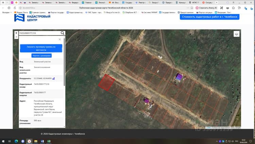The height and width of the screenshot is (144, 255).
Task: Open the ГИС Торги bookmark
Action: pos(93,12)
